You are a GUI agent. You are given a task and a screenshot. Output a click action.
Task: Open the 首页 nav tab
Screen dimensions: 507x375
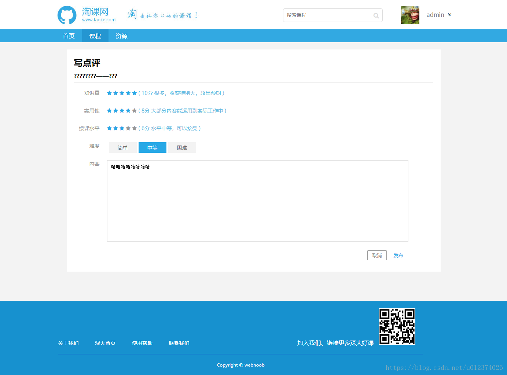(69, 36)
